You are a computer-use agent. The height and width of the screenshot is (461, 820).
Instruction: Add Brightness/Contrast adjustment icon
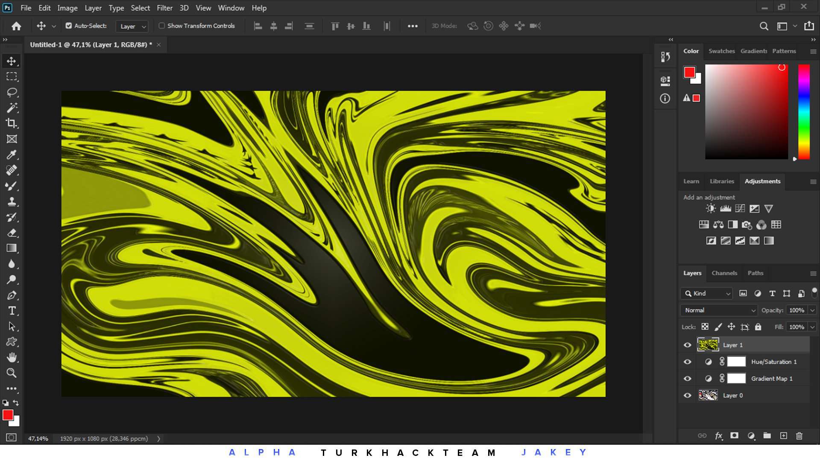(x=711, y=208)
